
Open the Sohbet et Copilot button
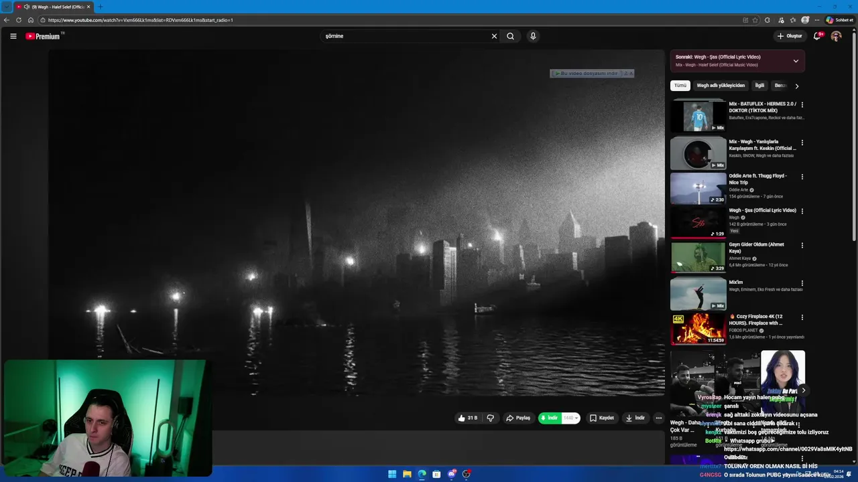[x=839, y=20]
